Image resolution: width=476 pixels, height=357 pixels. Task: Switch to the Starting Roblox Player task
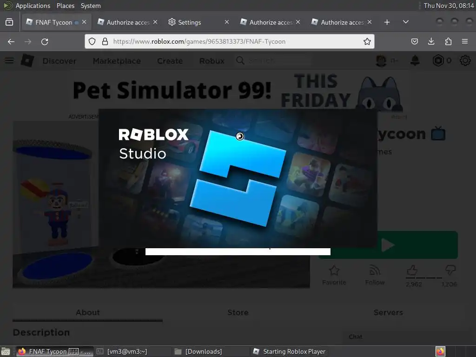pos(289,351)
